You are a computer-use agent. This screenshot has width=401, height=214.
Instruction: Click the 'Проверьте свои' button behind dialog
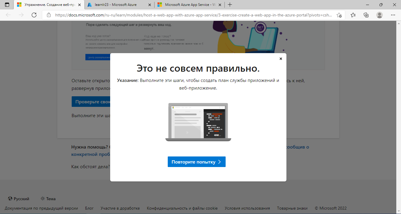pyautogui.click(x=91, y=102)
